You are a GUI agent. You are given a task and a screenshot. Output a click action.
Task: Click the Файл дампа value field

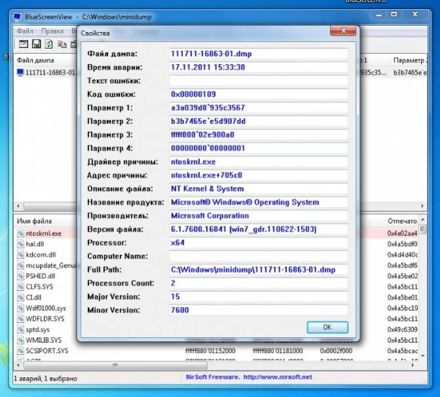click(x=259, y=54)
